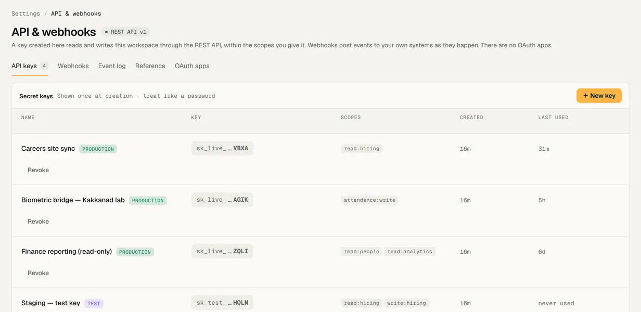Revoke the Finance reporting (read-only) key
The width and height of the screenshot is (641, 312).
(38, 273)
